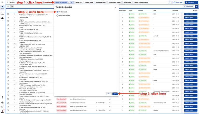
Task: Check the 1&1 Lawncare row checkbox
Action: click(8, 17)
